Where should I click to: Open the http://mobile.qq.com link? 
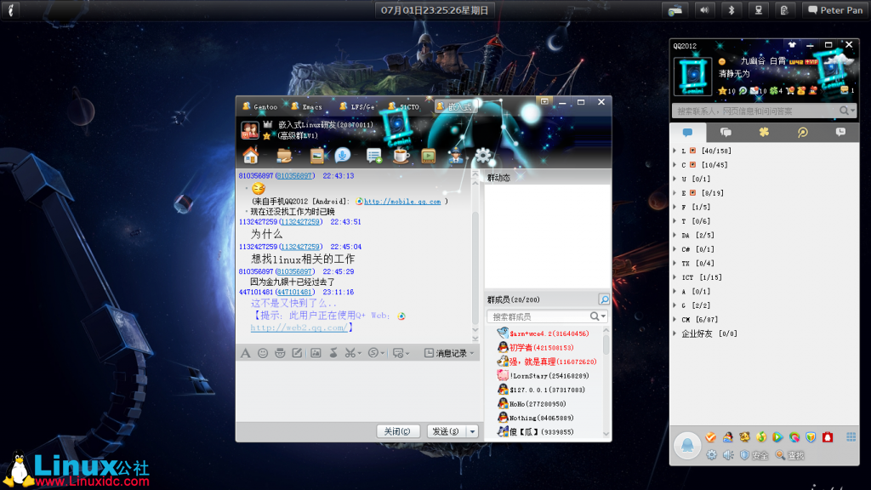tap(402, 202)
